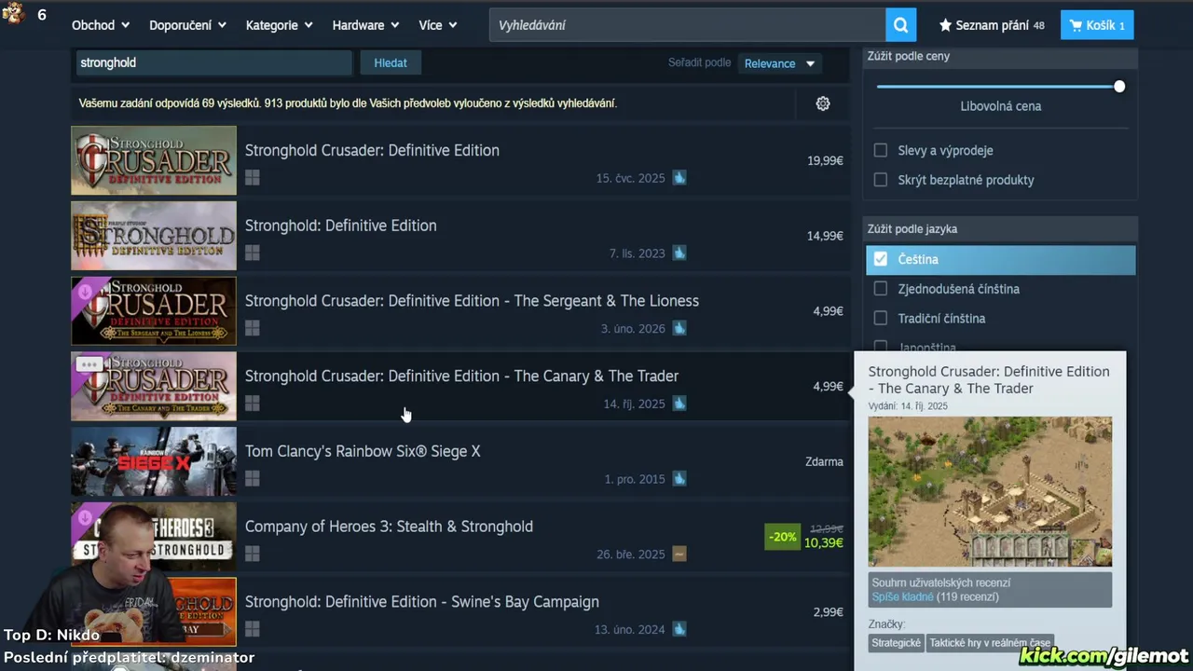Screen dimensions: 1193x671
Task: Open the shopping cart Košík
Action: tap(1097, 25)
